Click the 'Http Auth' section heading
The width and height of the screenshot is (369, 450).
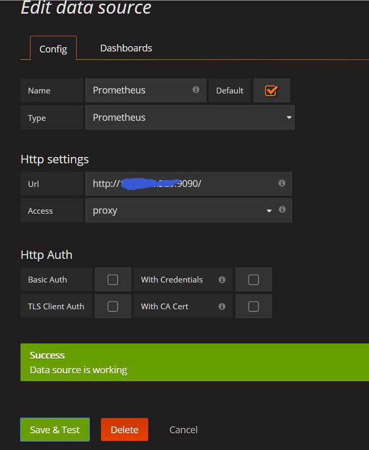pyautogui.click(x=47, y=255)
